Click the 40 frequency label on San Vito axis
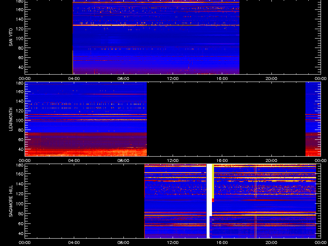The image size is (328, 246). (x=21, y=67)
